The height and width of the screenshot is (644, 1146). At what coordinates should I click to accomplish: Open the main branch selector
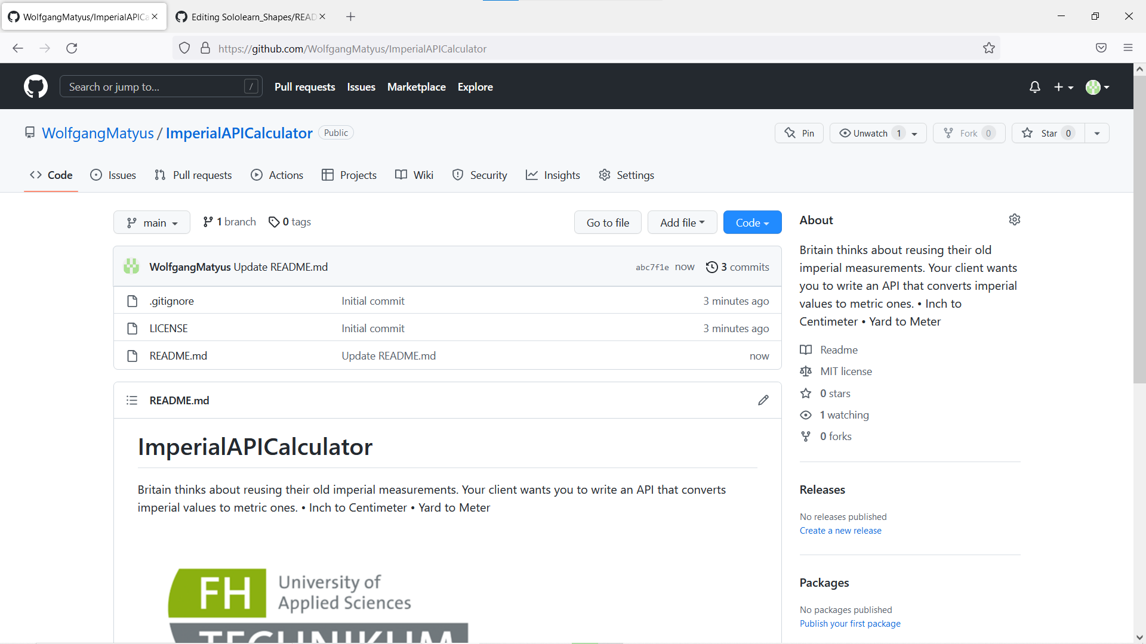coord(152,222)
